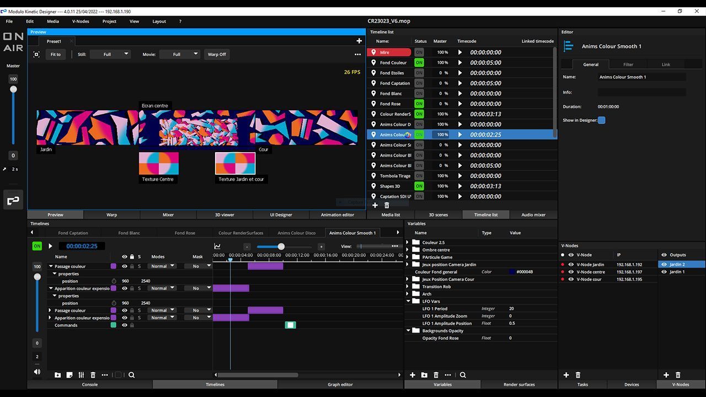
Task: Click the Warp Off button
Action: pos(217,55)
